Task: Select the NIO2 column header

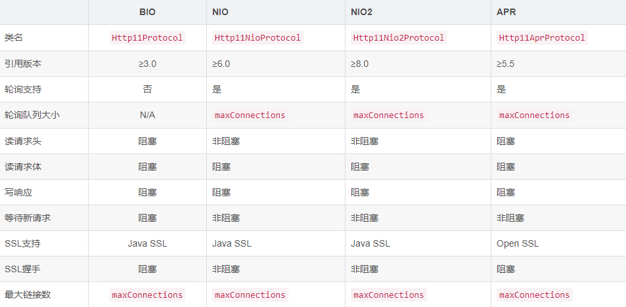Action: (363, 12)
